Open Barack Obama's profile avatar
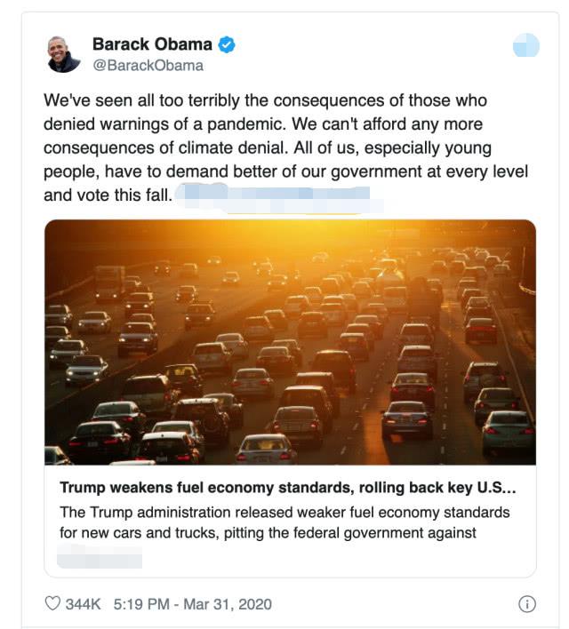Image resolution: width=569 pixels, height=629 pixels. (63, 54)
